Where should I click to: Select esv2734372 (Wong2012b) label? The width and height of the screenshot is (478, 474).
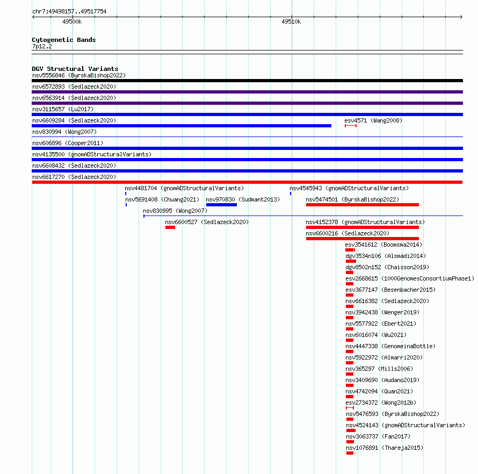pyautogui.click(x=381, y=403)
